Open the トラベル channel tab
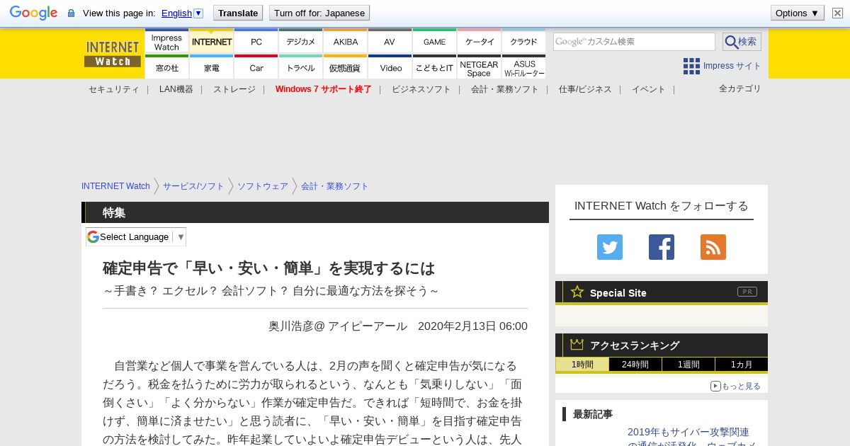Viewport: 850px width, 446px height. [x=301, y=67]
